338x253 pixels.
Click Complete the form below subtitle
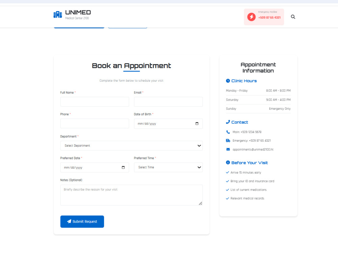pyautogui.click(x=131, y=81)
